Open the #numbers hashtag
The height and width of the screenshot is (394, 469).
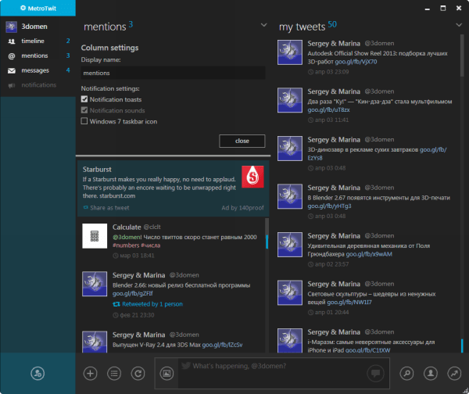(x=126, y=245)
